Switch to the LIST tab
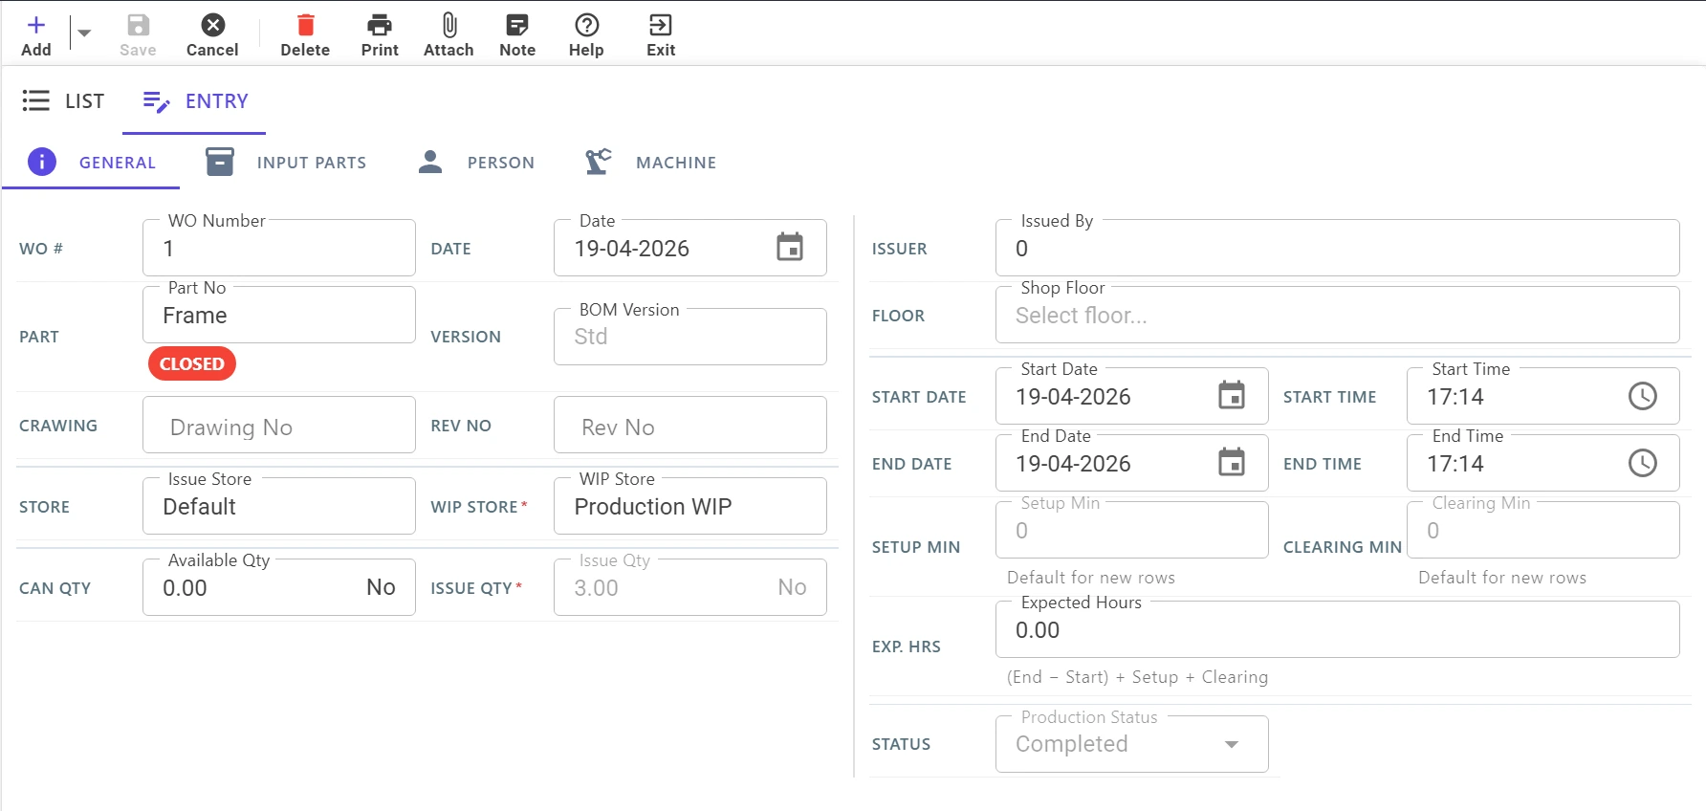 [x=63, y=100]
